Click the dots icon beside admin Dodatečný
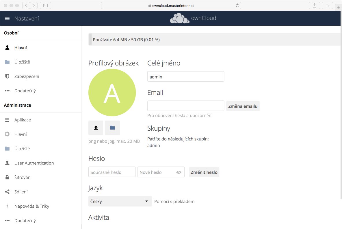The height and width of the screenshot is (229, 342). pyautogui.click(x=7, y=221)
